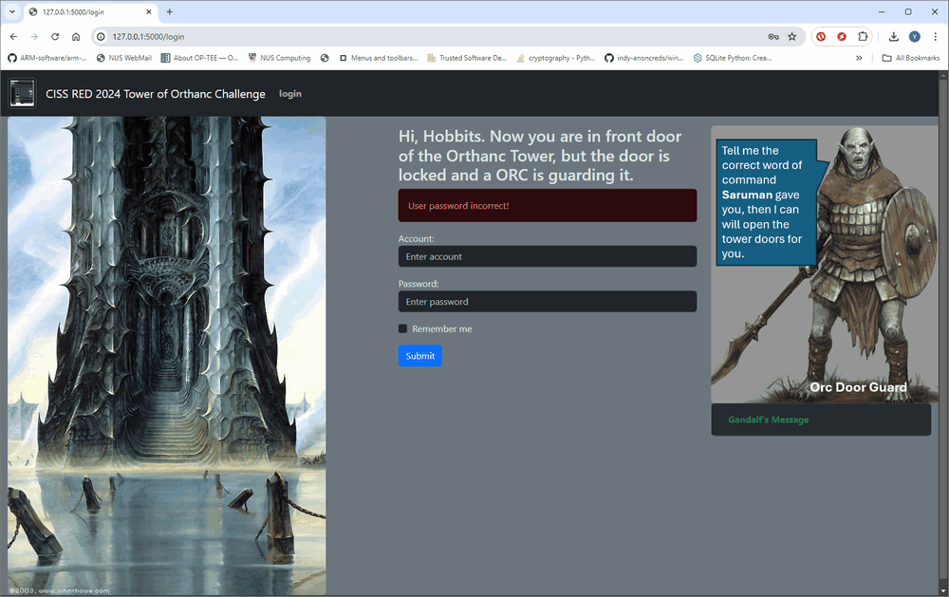Maximize the browser window
This screenshot has width=949, height=597.
click(x=908, y=11)
